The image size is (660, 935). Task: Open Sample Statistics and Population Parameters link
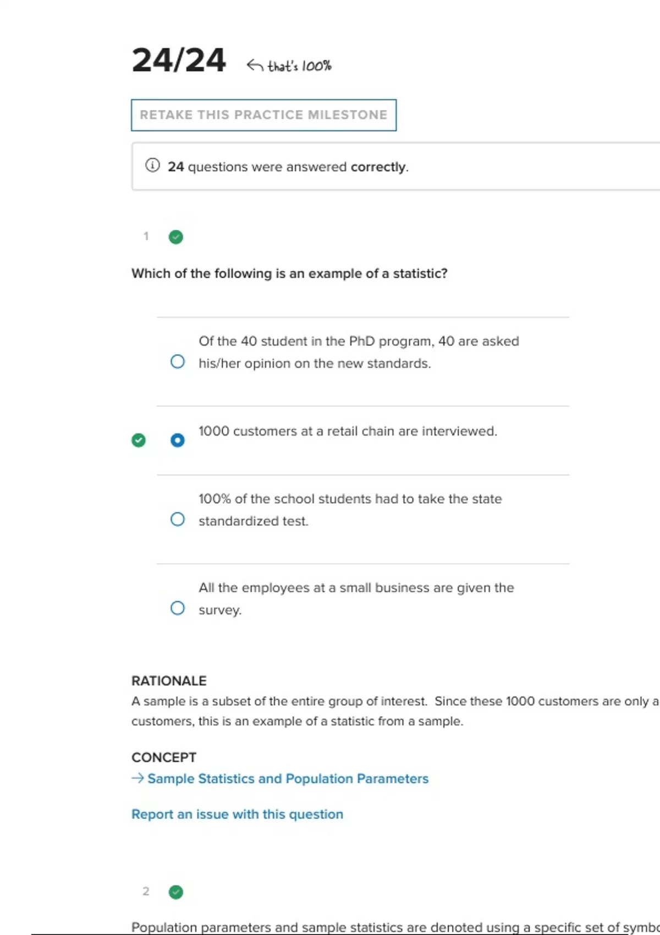288,779
